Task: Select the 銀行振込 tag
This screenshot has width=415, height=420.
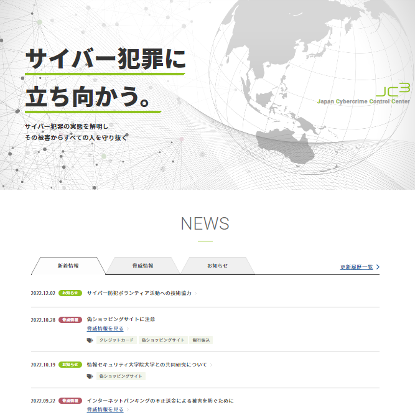Action: tap(202, 340)
